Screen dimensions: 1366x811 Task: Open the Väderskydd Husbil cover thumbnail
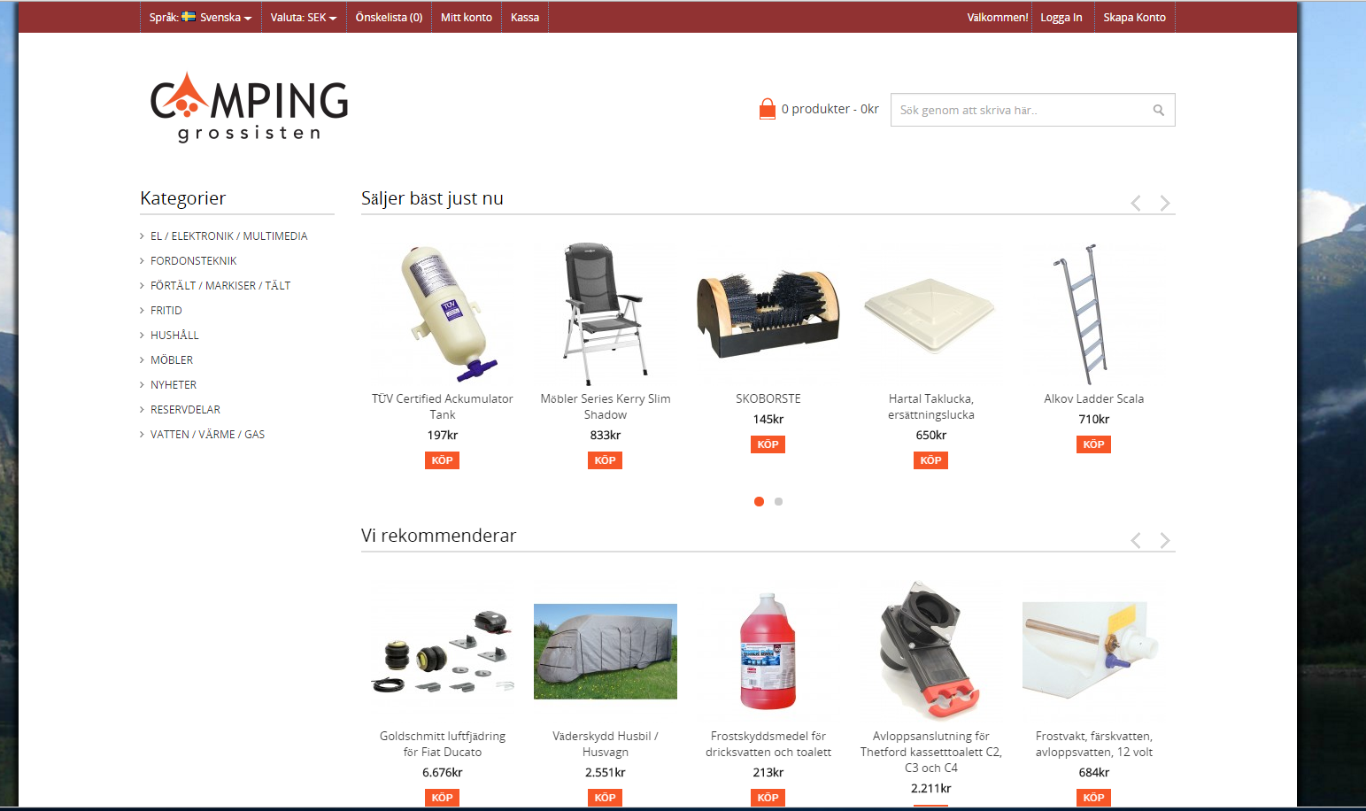click(x=606, y=651)
